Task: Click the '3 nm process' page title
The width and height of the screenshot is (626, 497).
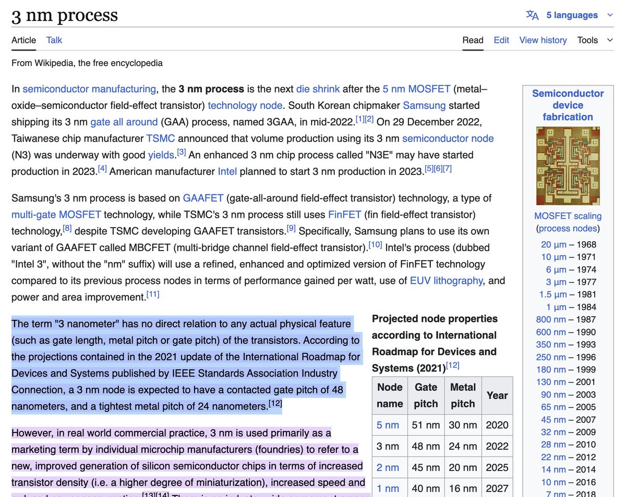Action: (65, 15)
